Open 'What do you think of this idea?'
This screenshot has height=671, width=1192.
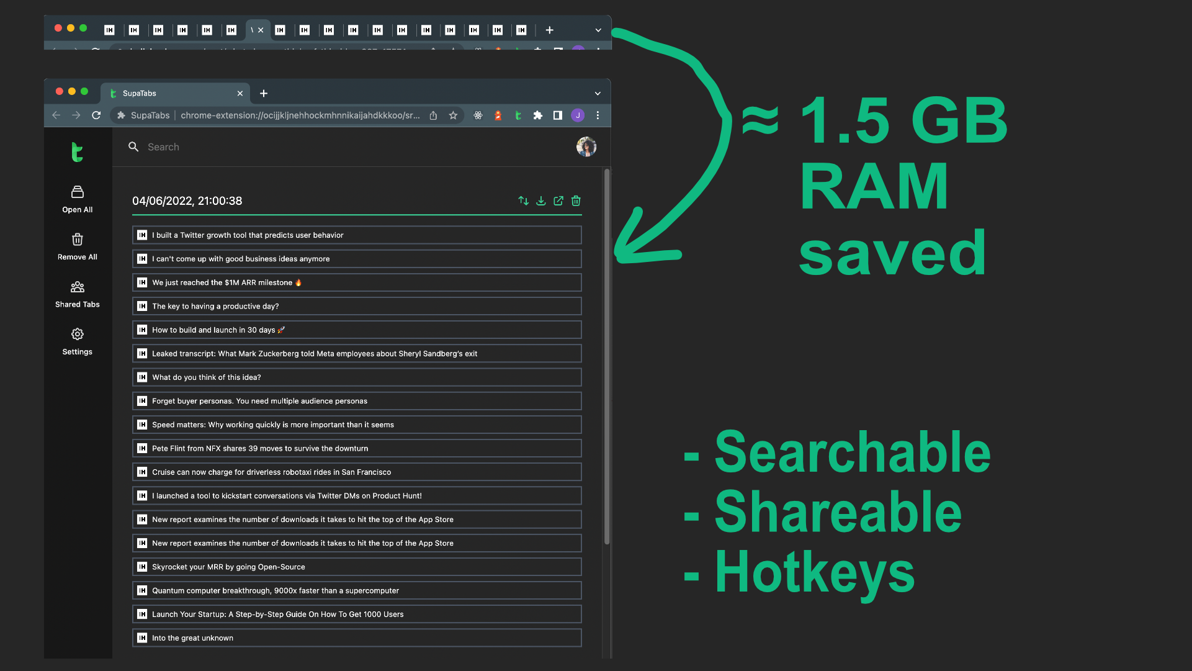[x=357, y=377]
